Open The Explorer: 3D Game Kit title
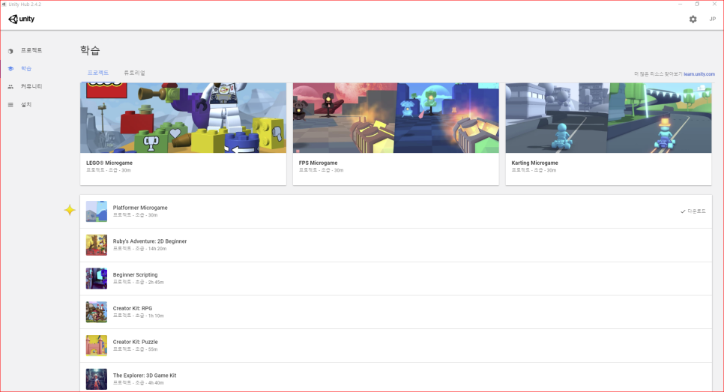The image size is (724, 392). pyautogui.click(x=145, y=376)
